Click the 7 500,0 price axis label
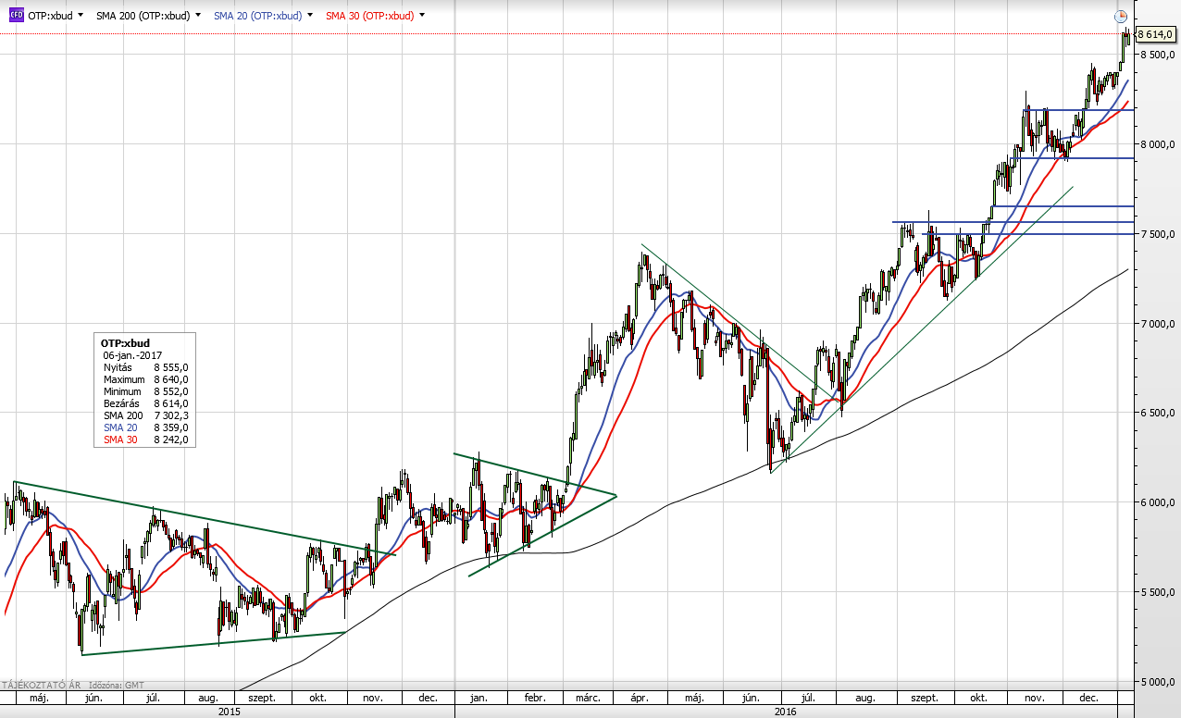Viewport: 1181px width, 718px height. pos(1158,234)
